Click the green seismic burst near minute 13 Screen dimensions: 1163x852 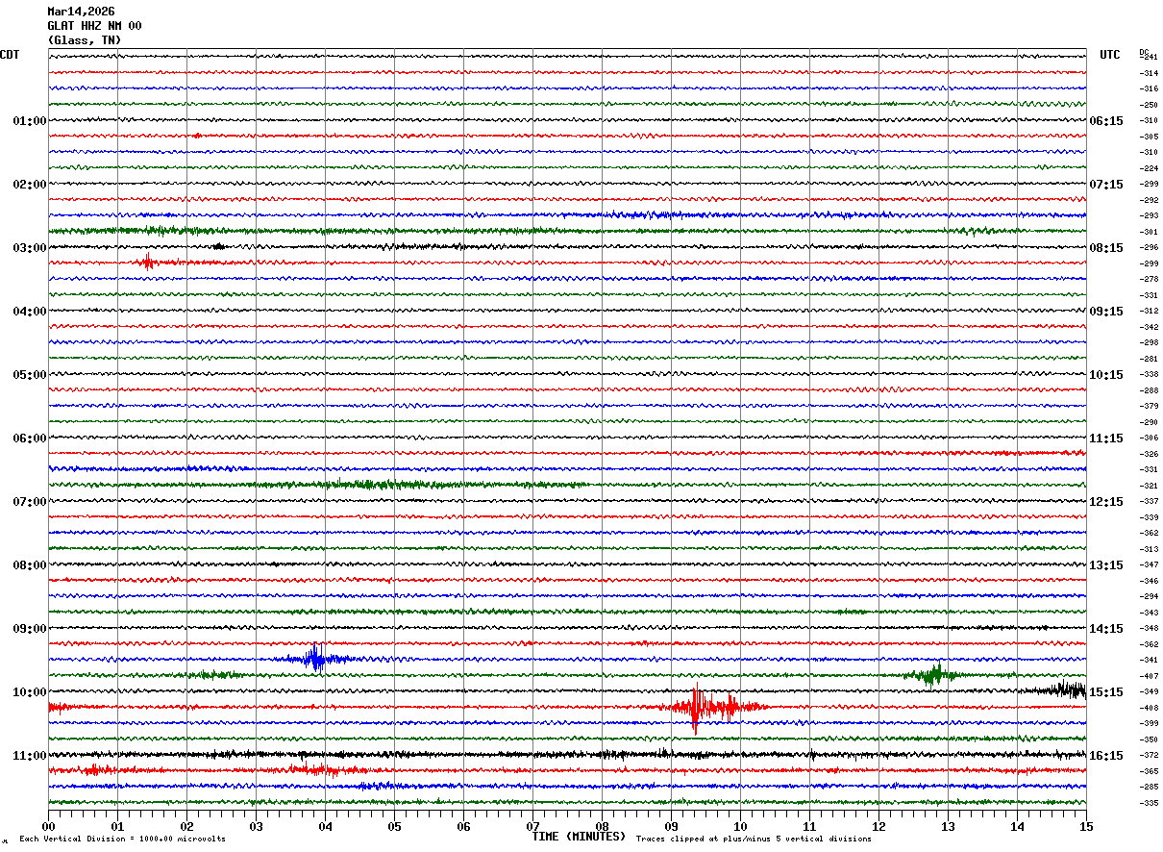[x=930, y=674]
